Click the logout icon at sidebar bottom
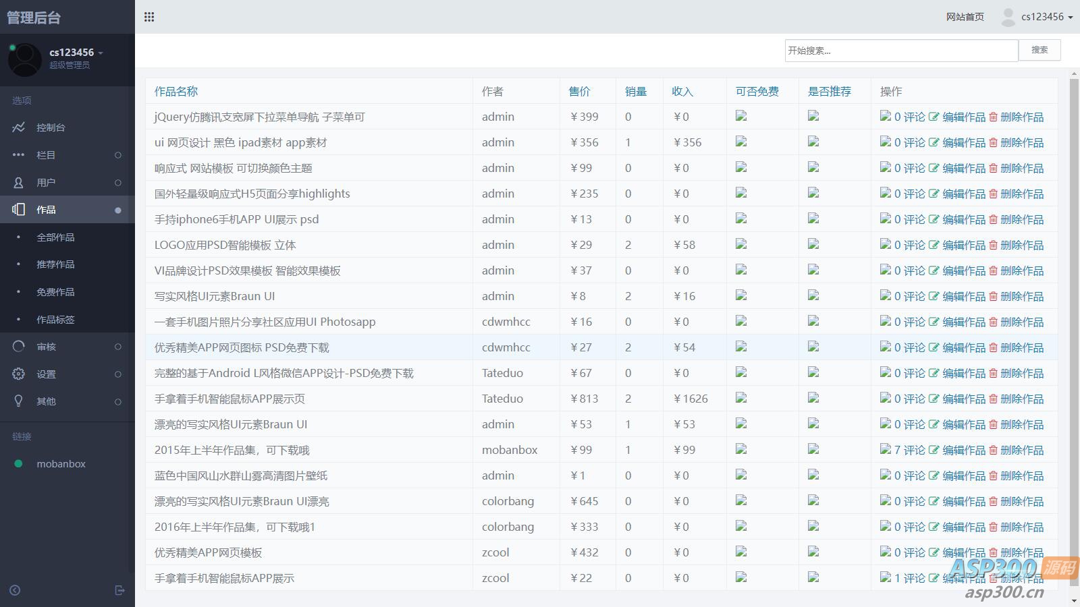 (120, 590)
